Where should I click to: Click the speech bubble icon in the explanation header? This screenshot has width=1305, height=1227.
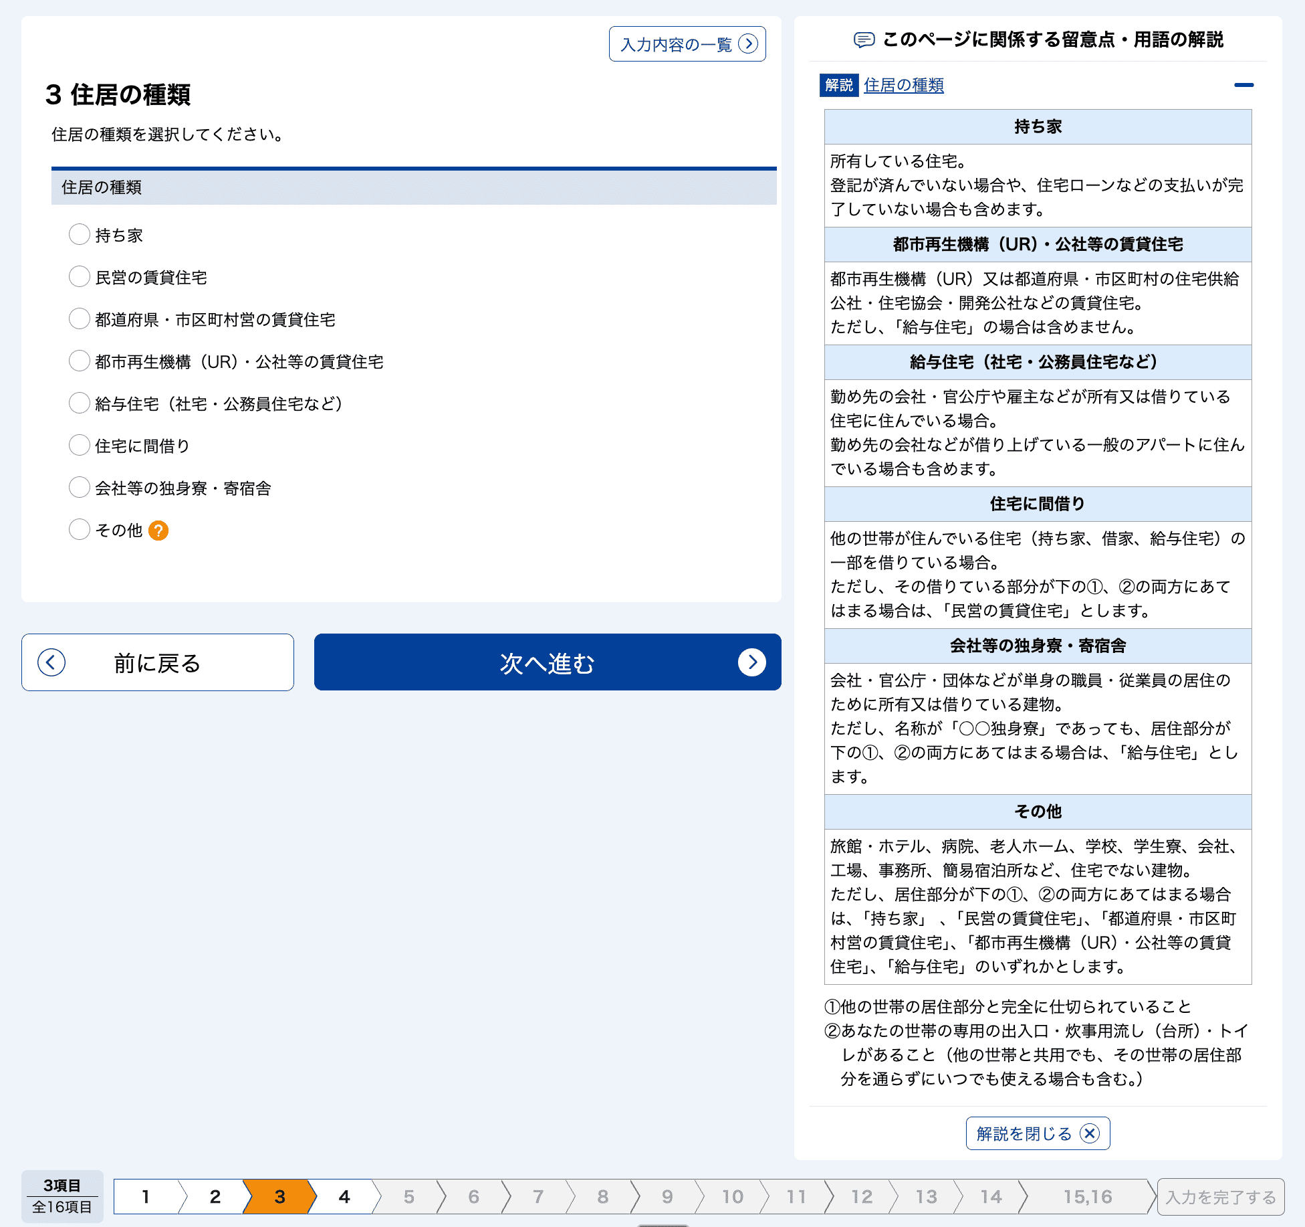pos(865,39)
